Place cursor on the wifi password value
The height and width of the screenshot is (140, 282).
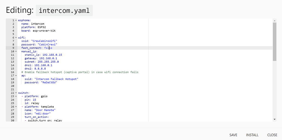pos(47,44)
